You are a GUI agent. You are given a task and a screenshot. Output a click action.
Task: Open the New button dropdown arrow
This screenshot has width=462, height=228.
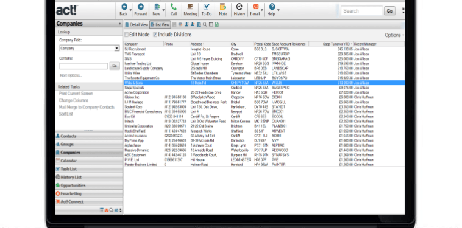[163, 10]
